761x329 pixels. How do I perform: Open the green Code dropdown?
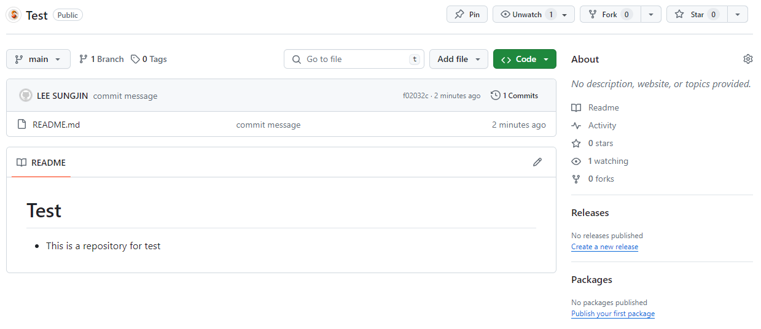coord(525,59)
